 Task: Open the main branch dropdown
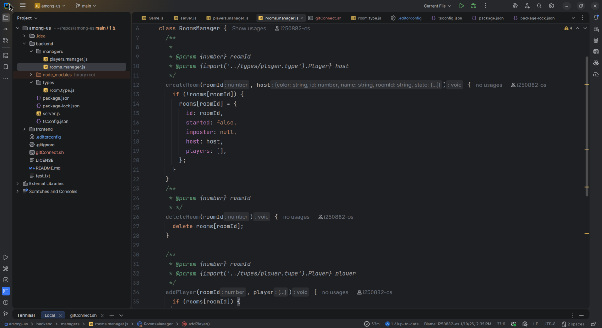coord(86,6)
